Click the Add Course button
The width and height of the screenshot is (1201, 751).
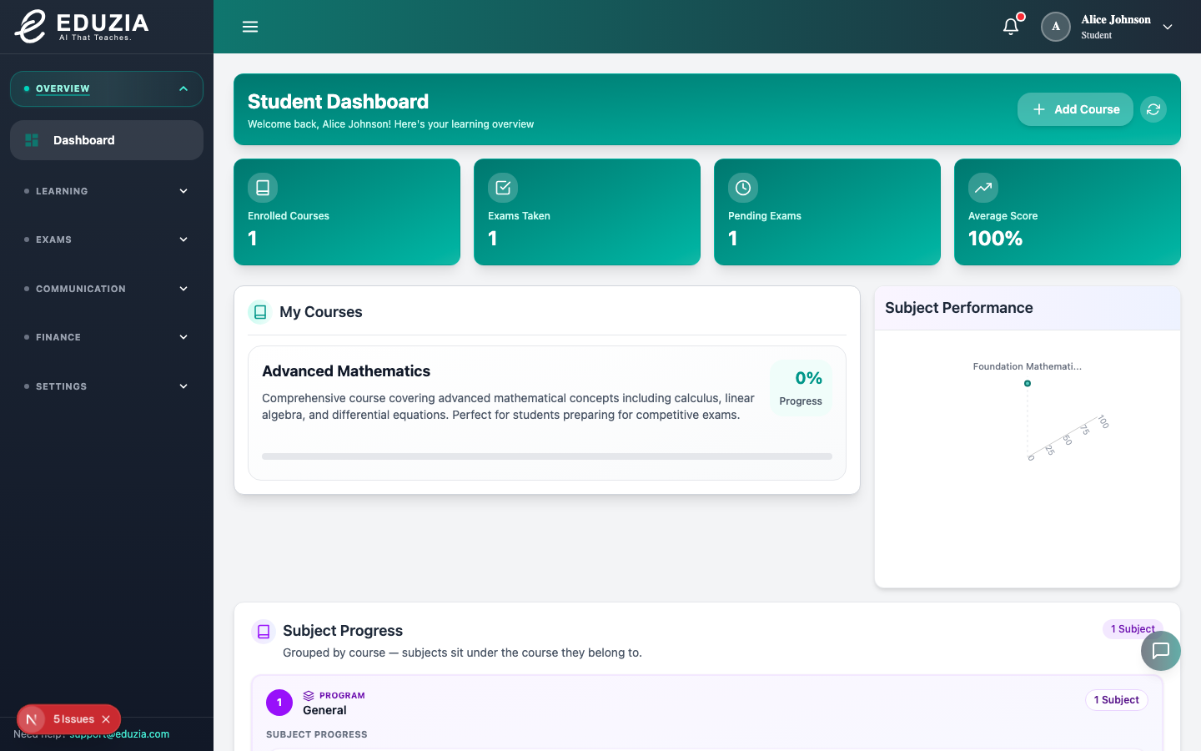tap(1075, 109)
